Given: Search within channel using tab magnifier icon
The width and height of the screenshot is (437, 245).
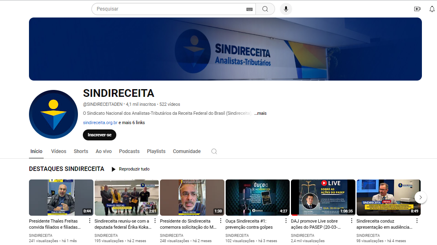Looking at the screenshot, I should click(214, 151).
